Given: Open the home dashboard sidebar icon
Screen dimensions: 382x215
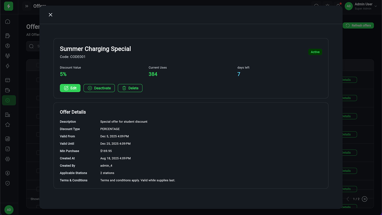Looking at the screenshot, I should tap(8, 21).
